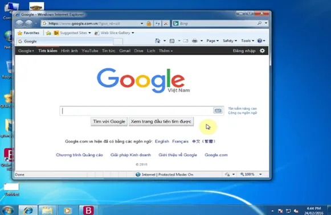
Task: Open the Google.com link
Action: pyautogui.click(x=216, y=155)
